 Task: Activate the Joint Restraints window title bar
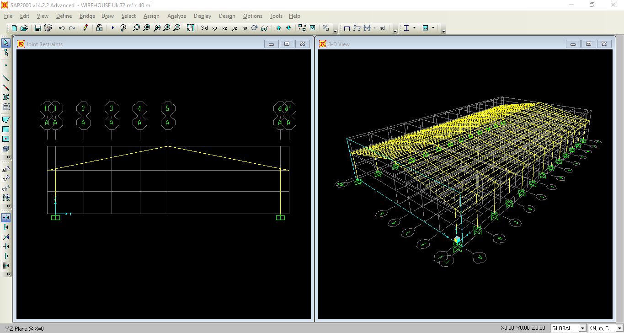coord(137,44)
